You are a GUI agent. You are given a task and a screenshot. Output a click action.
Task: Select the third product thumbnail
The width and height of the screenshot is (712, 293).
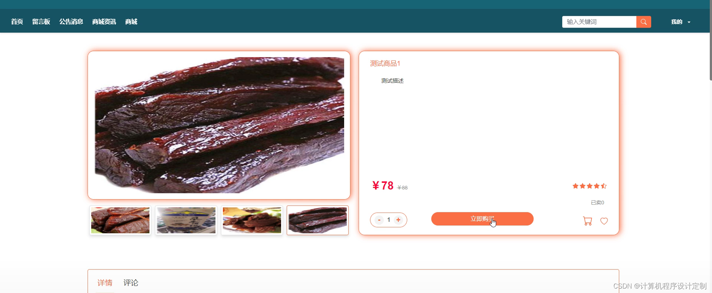click(252, 220)
